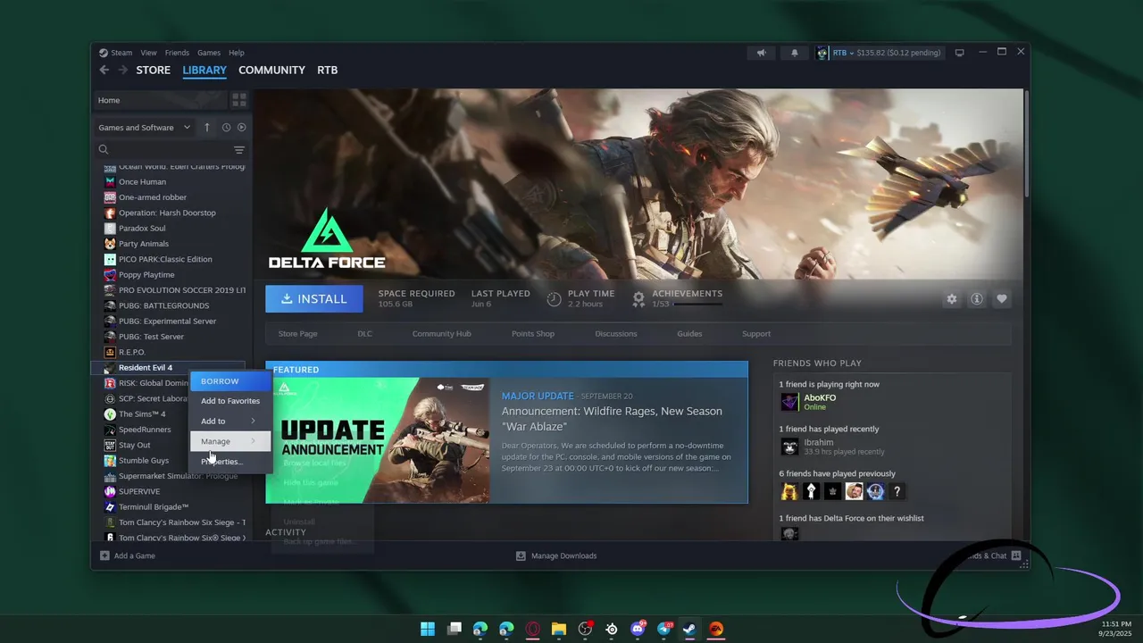Viewport: 1143px width, 643px height.
Task: Expand Add to submenu
Action: (230, 421)
